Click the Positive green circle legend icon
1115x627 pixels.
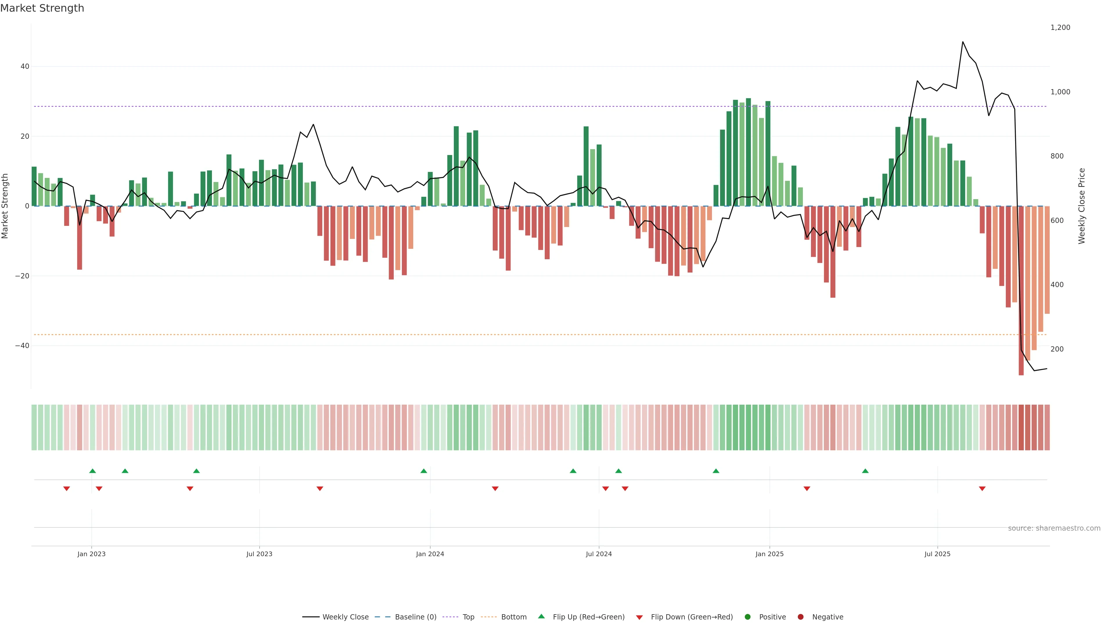pyautogui.click(x=747, y=617)
